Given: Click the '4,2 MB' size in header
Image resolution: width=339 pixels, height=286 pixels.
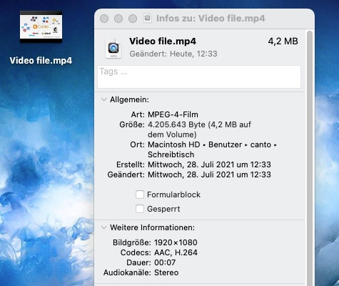Looking at the screenshot, I should 283,41.
